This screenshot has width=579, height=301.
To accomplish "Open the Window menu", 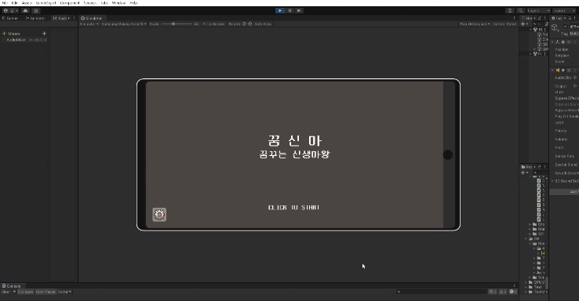I will pyautogui.click(x=119, y=3).
